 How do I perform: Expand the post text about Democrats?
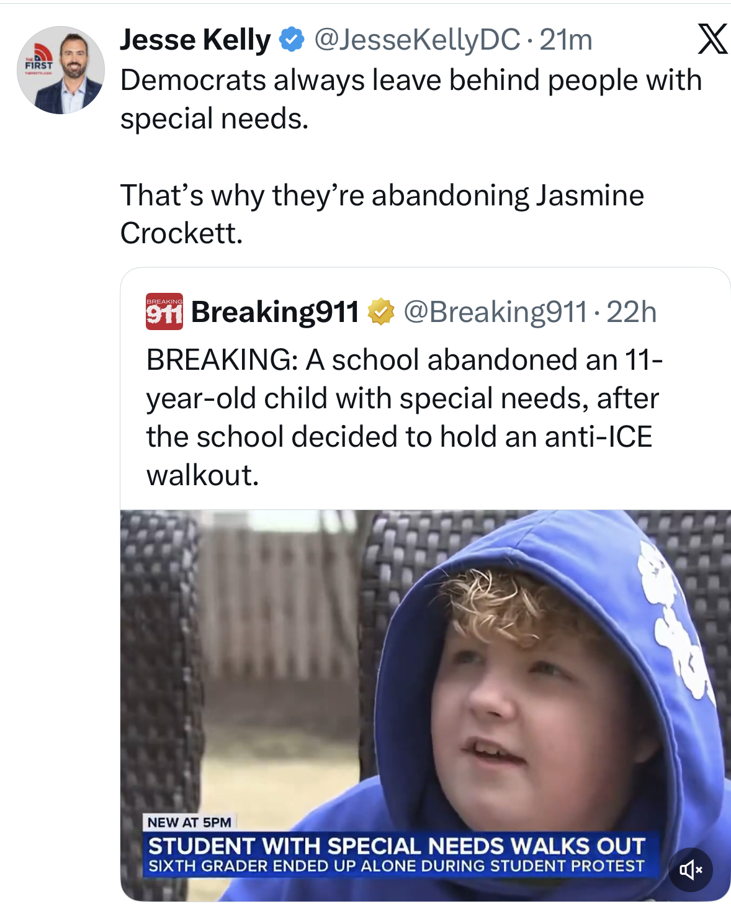click(411, 99)
